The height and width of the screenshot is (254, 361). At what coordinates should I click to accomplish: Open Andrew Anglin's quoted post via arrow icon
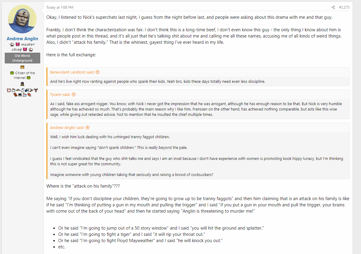[x=88, y=128]
